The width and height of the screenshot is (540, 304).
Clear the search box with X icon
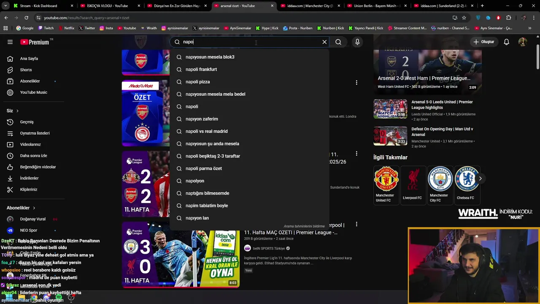tap(324, 42)
